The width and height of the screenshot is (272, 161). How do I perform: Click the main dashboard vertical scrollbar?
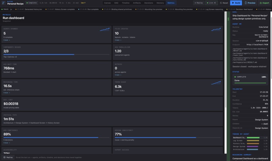click(225, 59)
